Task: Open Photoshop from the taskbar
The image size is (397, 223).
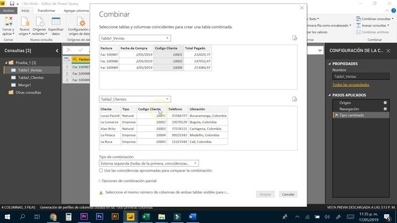Action: point(99,217)
